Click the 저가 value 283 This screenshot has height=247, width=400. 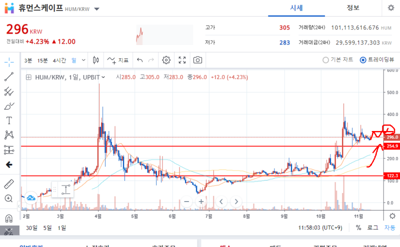[284, 42]
